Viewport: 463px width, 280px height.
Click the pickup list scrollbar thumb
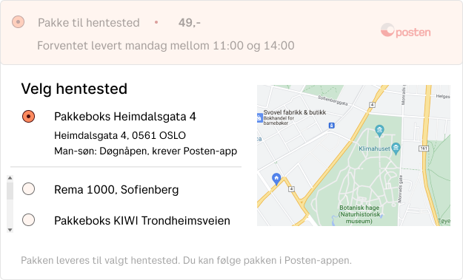tap(10, 191)
